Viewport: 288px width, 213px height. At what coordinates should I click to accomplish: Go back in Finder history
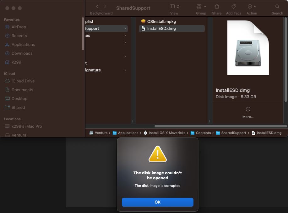[98, 7]
